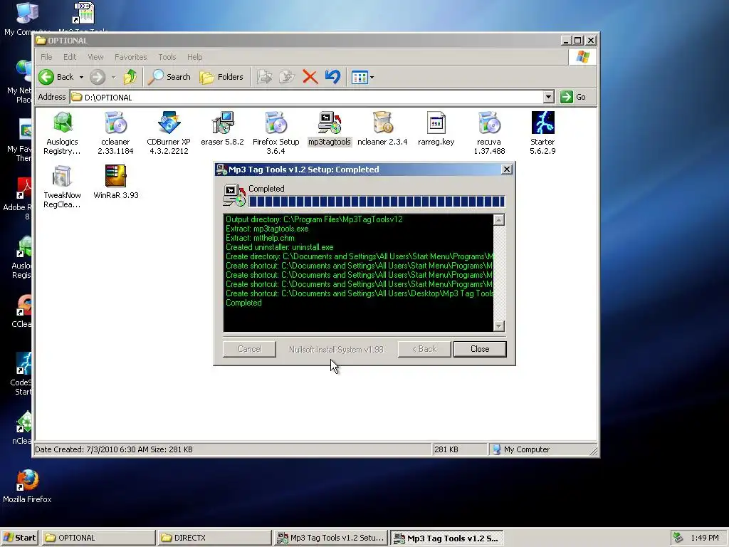Click the network tray icon
The height and width of the screenshot is (547, 729).
point(678,538)
